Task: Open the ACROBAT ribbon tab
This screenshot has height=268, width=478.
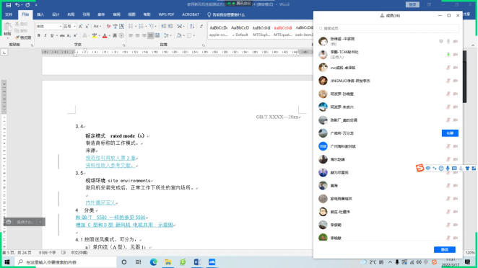Action: click(191, 14)
